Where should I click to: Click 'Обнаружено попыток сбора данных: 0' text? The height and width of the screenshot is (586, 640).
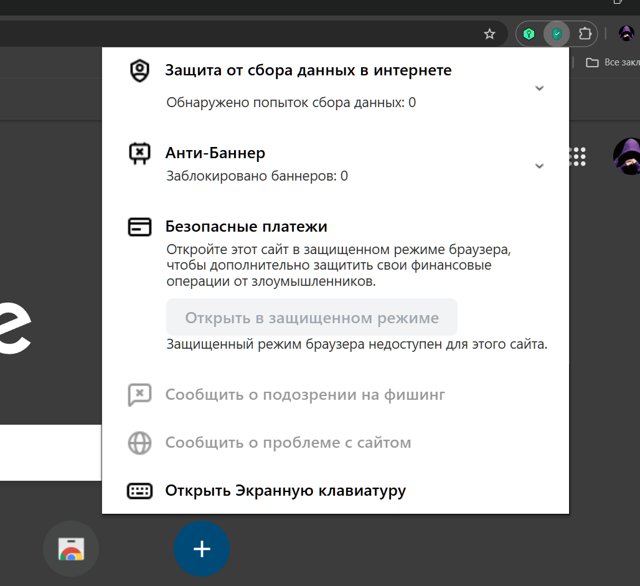point(291,103)
